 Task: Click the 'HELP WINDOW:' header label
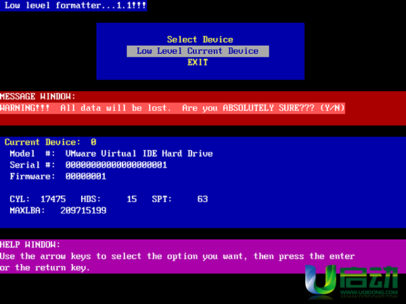click(x=30, y=244)
